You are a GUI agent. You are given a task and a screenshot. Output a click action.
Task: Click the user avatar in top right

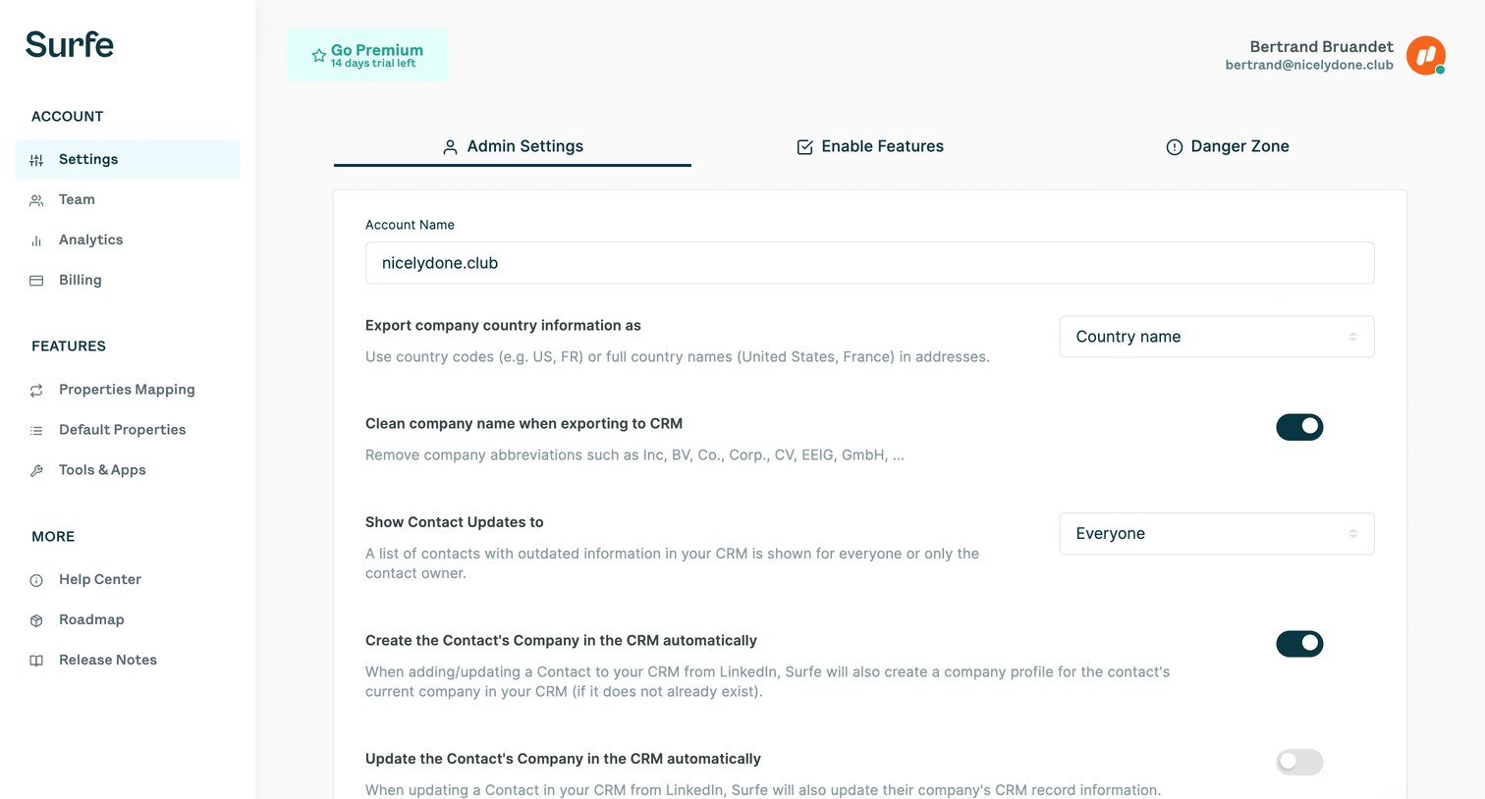tap(1425, 56)
